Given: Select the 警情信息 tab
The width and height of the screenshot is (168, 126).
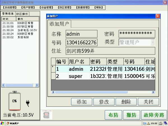Looking at the screenshot, I should (8, 13).
